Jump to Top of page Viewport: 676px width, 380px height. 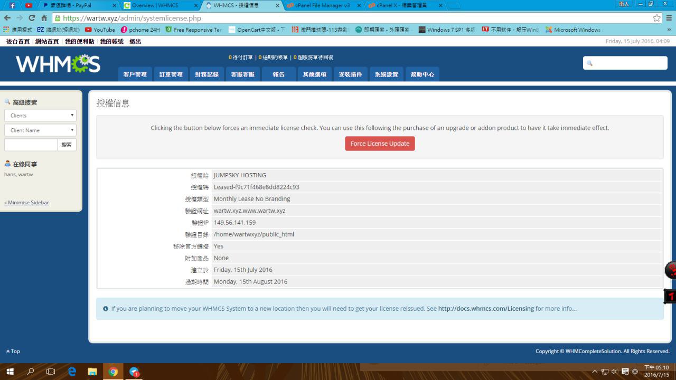(13, 351)
